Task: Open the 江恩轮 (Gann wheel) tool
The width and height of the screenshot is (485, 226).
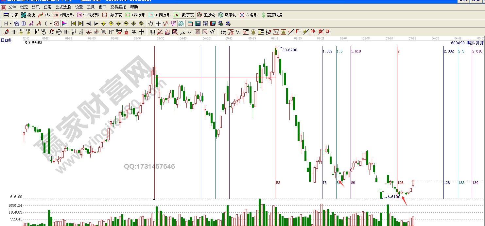Action: pos(206,15)
